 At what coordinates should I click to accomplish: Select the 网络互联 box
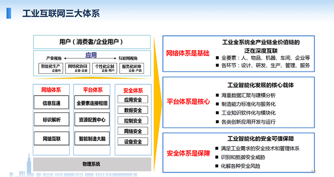tap(52, 138)
